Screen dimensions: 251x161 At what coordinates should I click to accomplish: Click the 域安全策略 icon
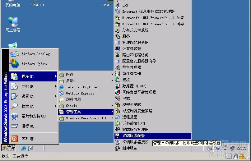click(118, 105)
